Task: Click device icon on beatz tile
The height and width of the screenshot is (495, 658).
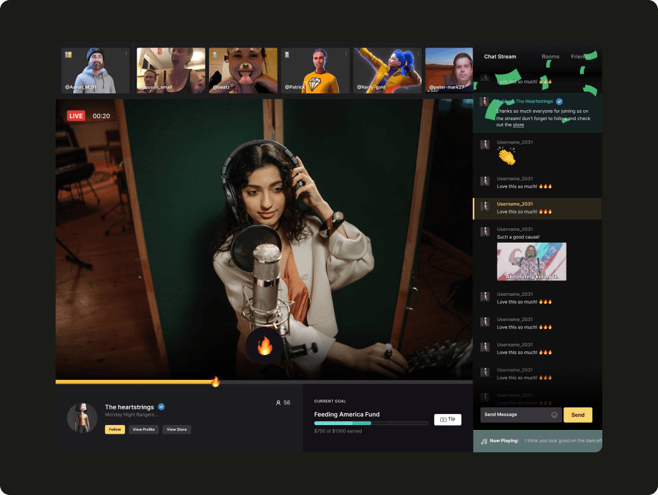Action: pos(215,54)
